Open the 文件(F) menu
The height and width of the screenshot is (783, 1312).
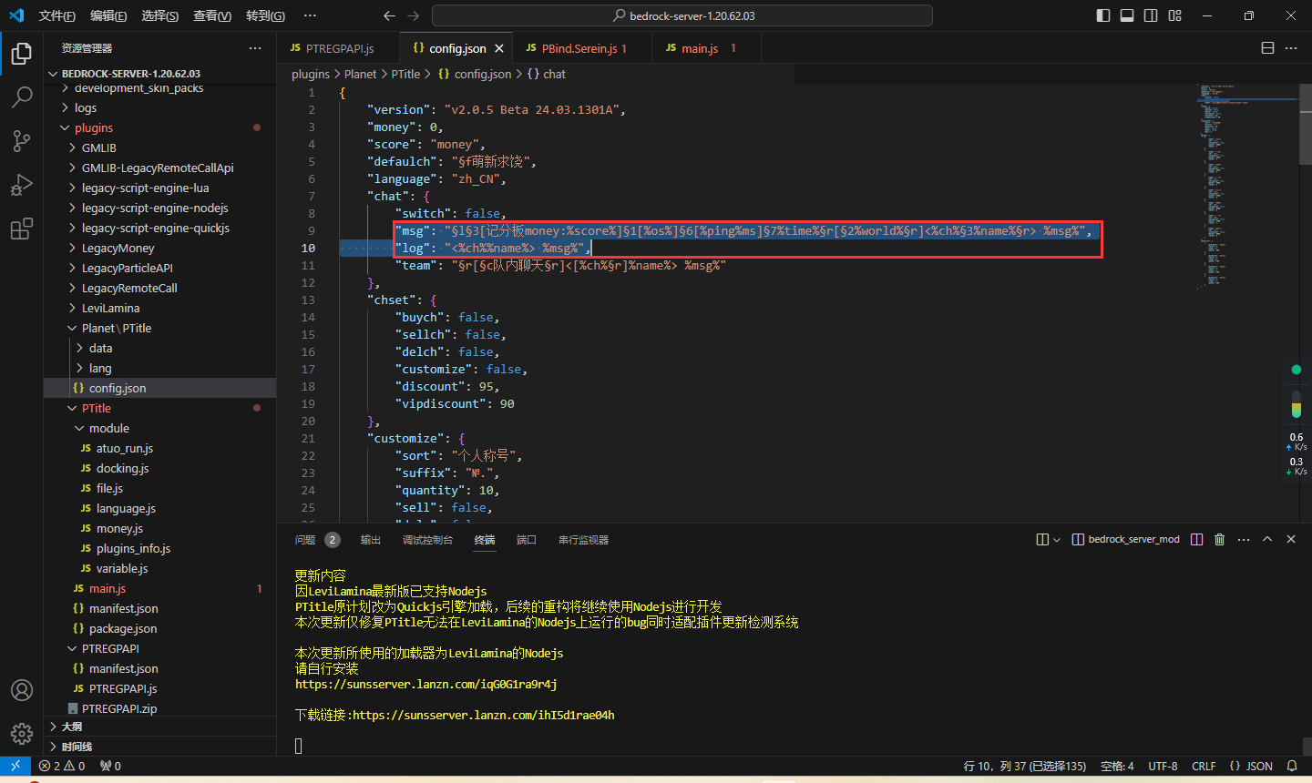pos(57,15)
